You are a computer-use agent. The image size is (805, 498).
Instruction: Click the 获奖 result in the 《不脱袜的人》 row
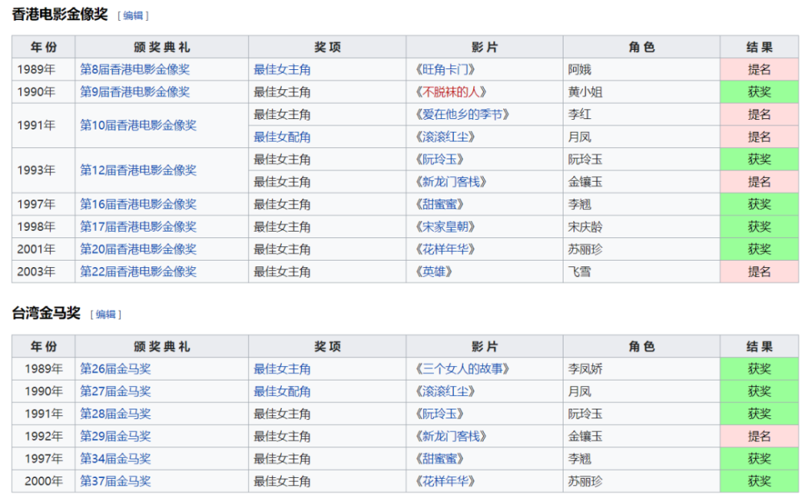759,92
